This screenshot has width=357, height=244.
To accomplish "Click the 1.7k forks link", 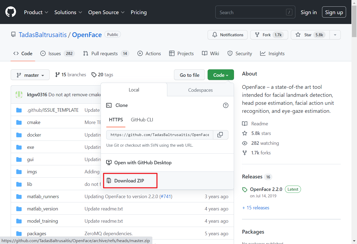I will tap(261, 153).
